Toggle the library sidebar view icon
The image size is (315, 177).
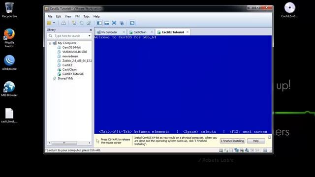(99, 23)
